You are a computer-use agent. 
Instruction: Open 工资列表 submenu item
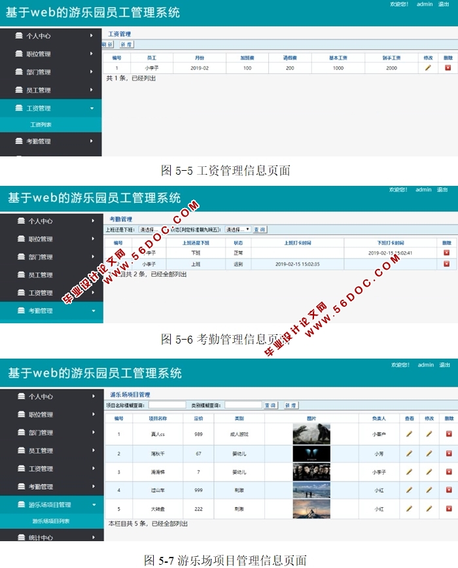41,124
